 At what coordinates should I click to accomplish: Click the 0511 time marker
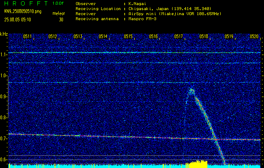click(27, 37)
